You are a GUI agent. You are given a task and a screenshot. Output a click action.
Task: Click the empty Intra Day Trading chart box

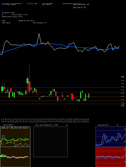click(50, 142)
